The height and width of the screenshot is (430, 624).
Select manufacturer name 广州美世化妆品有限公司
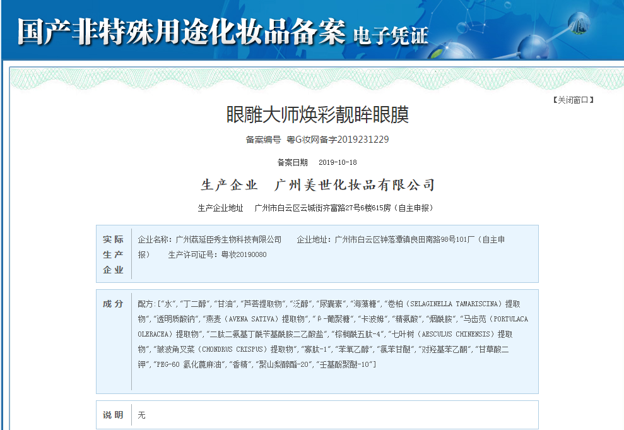coord(354,185)
